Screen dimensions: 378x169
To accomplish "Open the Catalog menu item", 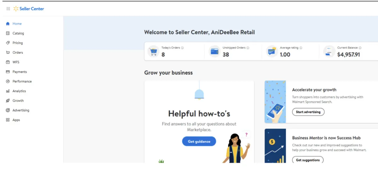I will pos(18,33).
